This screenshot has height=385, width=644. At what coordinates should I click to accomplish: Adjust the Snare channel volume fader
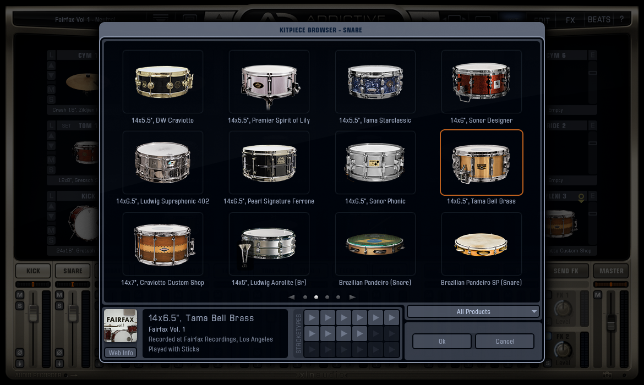tap(73, 313)
